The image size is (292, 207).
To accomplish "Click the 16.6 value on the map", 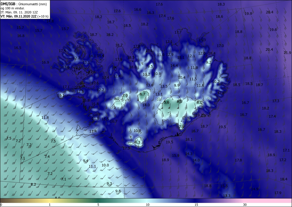I will pos(138,10).
